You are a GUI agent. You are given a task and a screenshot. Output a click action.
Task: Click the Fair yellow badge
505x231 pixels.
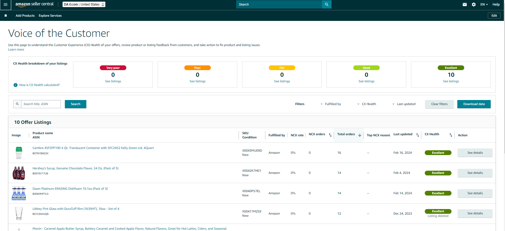click(282, 68)
